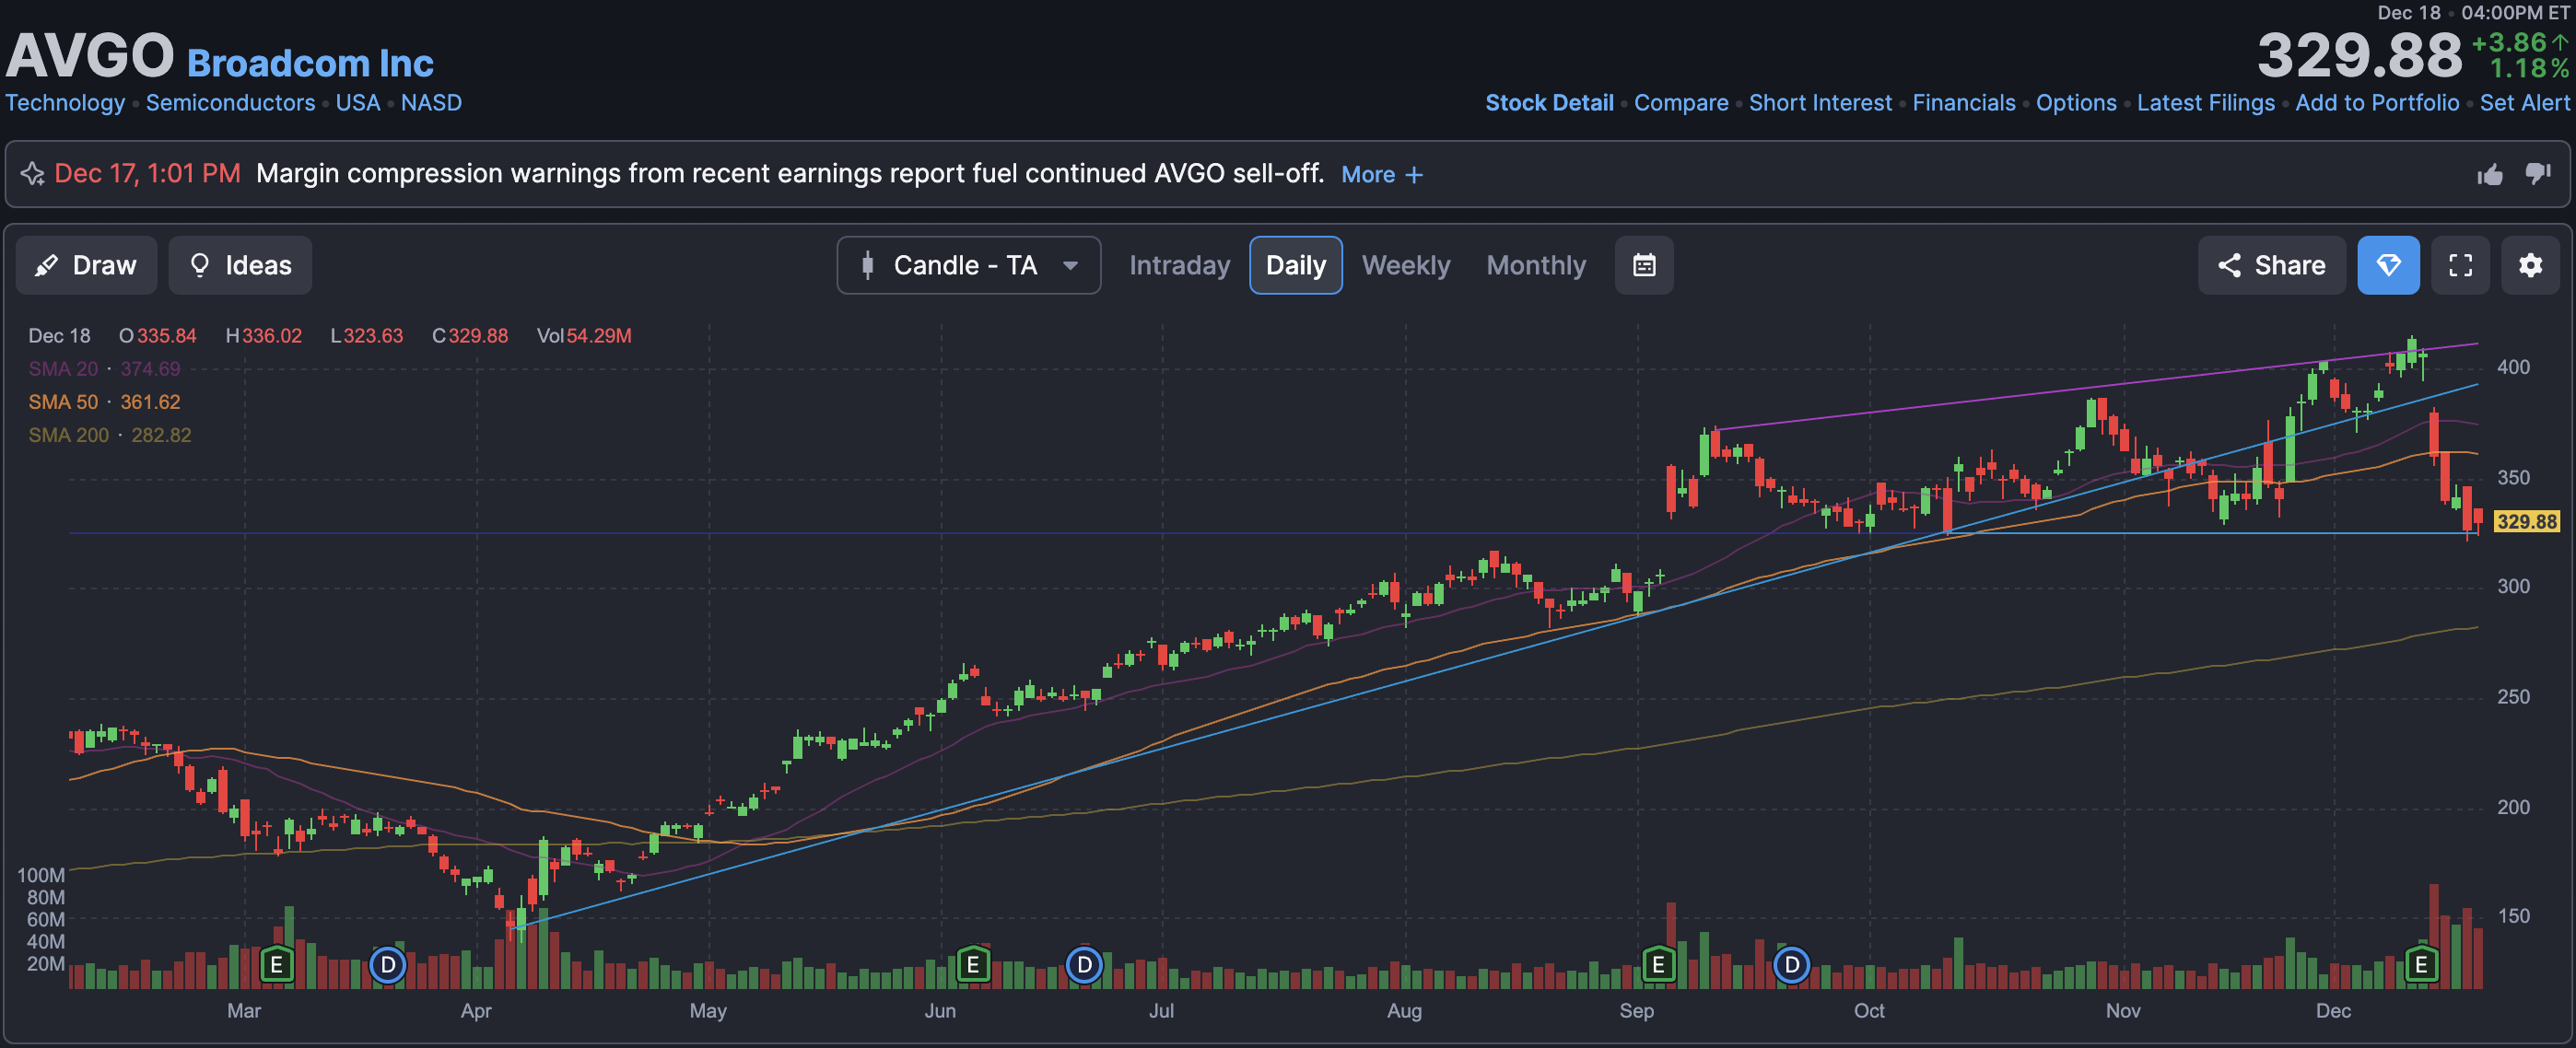Screen dimensions: 2576x1048
Task: Toggle the Daily timeframe button
Action: 1295,265
